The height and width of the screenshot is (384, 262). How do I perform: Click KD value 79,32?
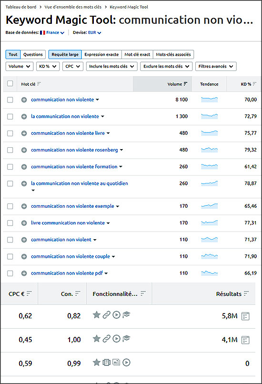click(x=251, y=150)
